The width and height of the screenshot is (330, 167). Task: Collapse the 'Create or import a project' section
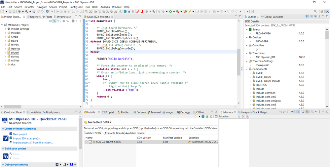pos(3,129)
